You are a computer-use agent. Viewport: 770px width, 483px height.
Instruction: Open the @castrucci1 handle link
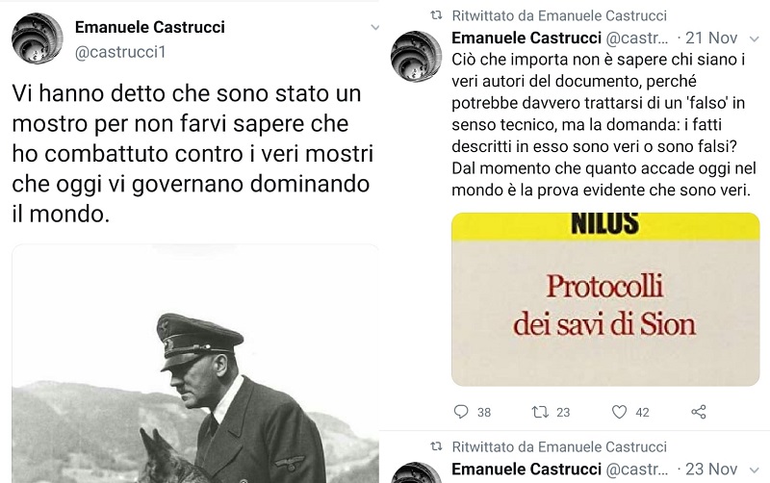pyautogui.click(x=120, y=52)
